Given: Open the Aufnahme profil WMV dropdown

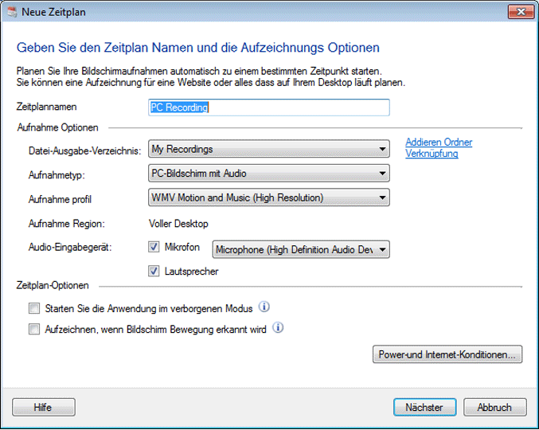Looking at the screenshot, I should click(x=269, y=197).
